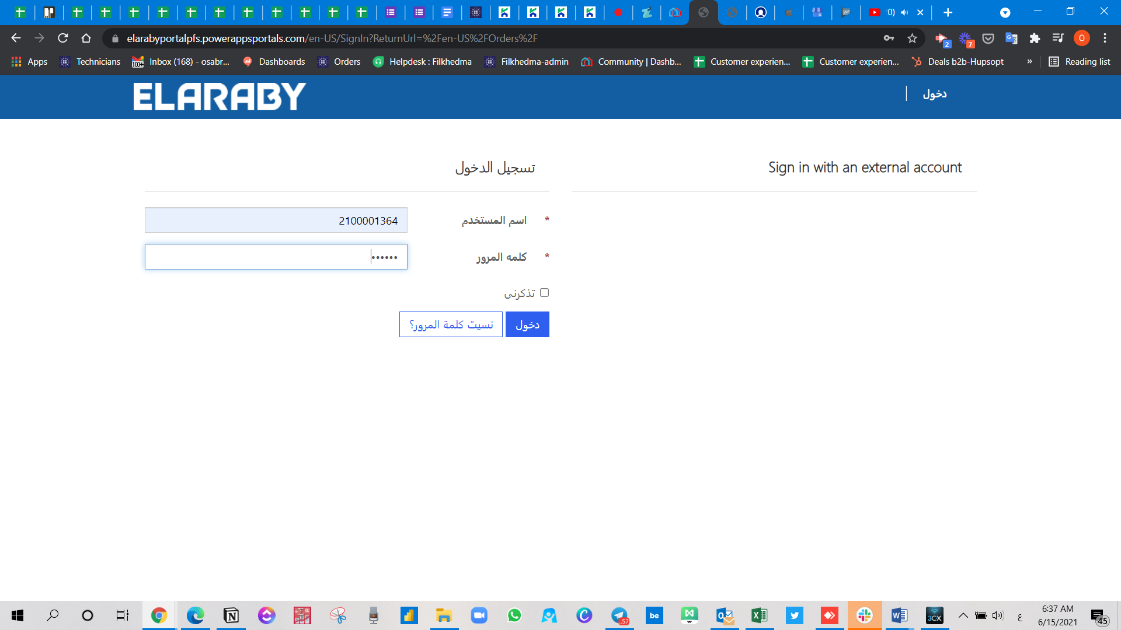Open tab search dropdown arrow

click(1005, 12)
